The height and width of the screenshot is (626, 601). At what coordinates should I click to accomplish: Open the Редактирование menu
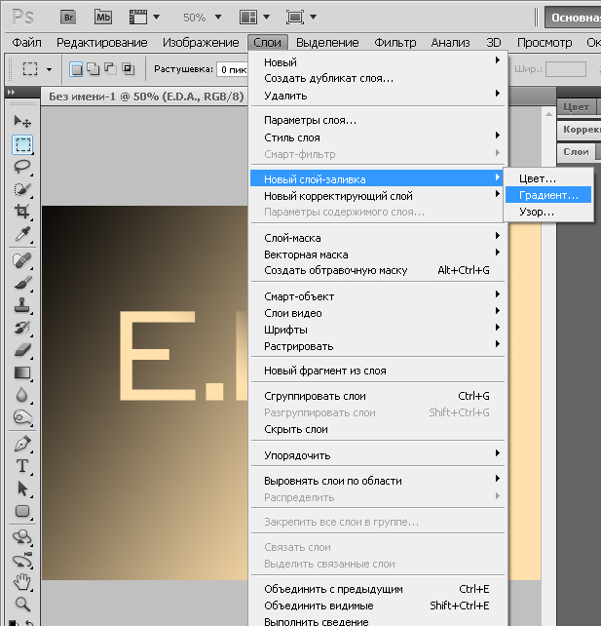tap(101, 42)
